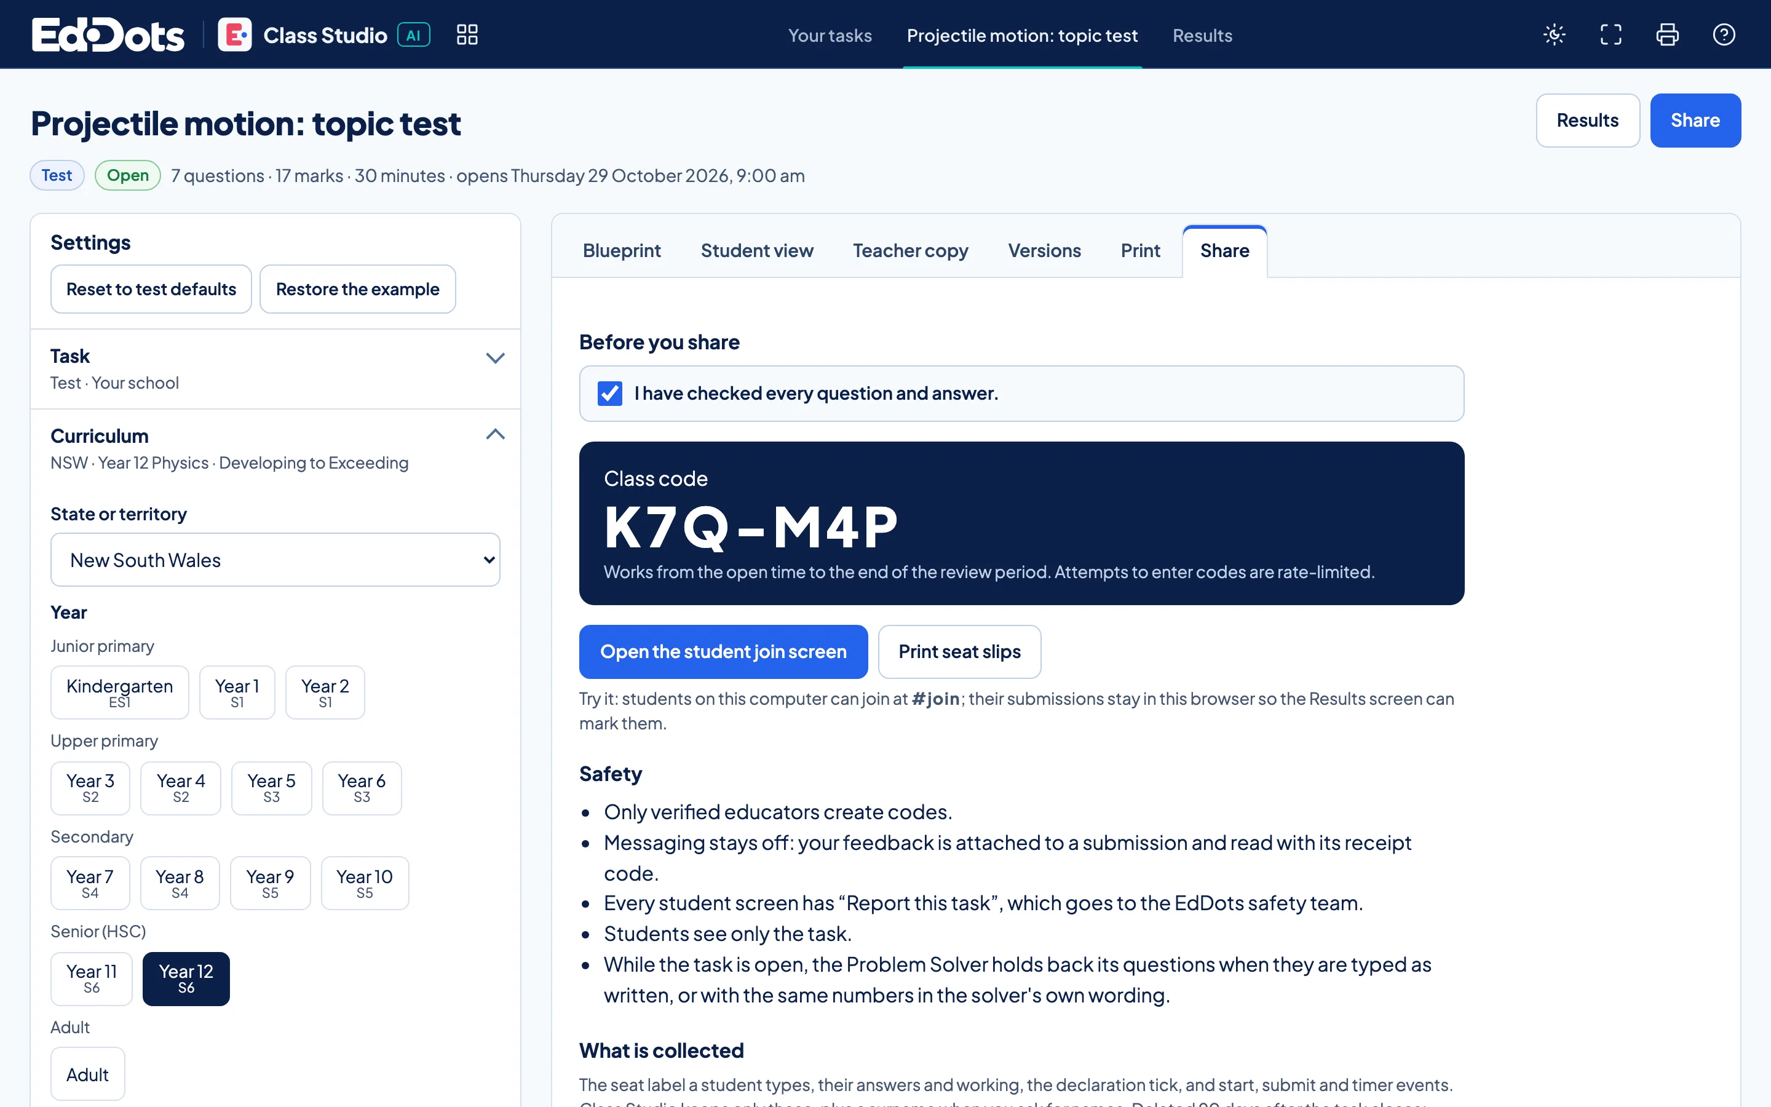Select Kindergarten year chip
Image resolution: width=1771 pixels, height=1107 pixels.
tap(119, 692)
